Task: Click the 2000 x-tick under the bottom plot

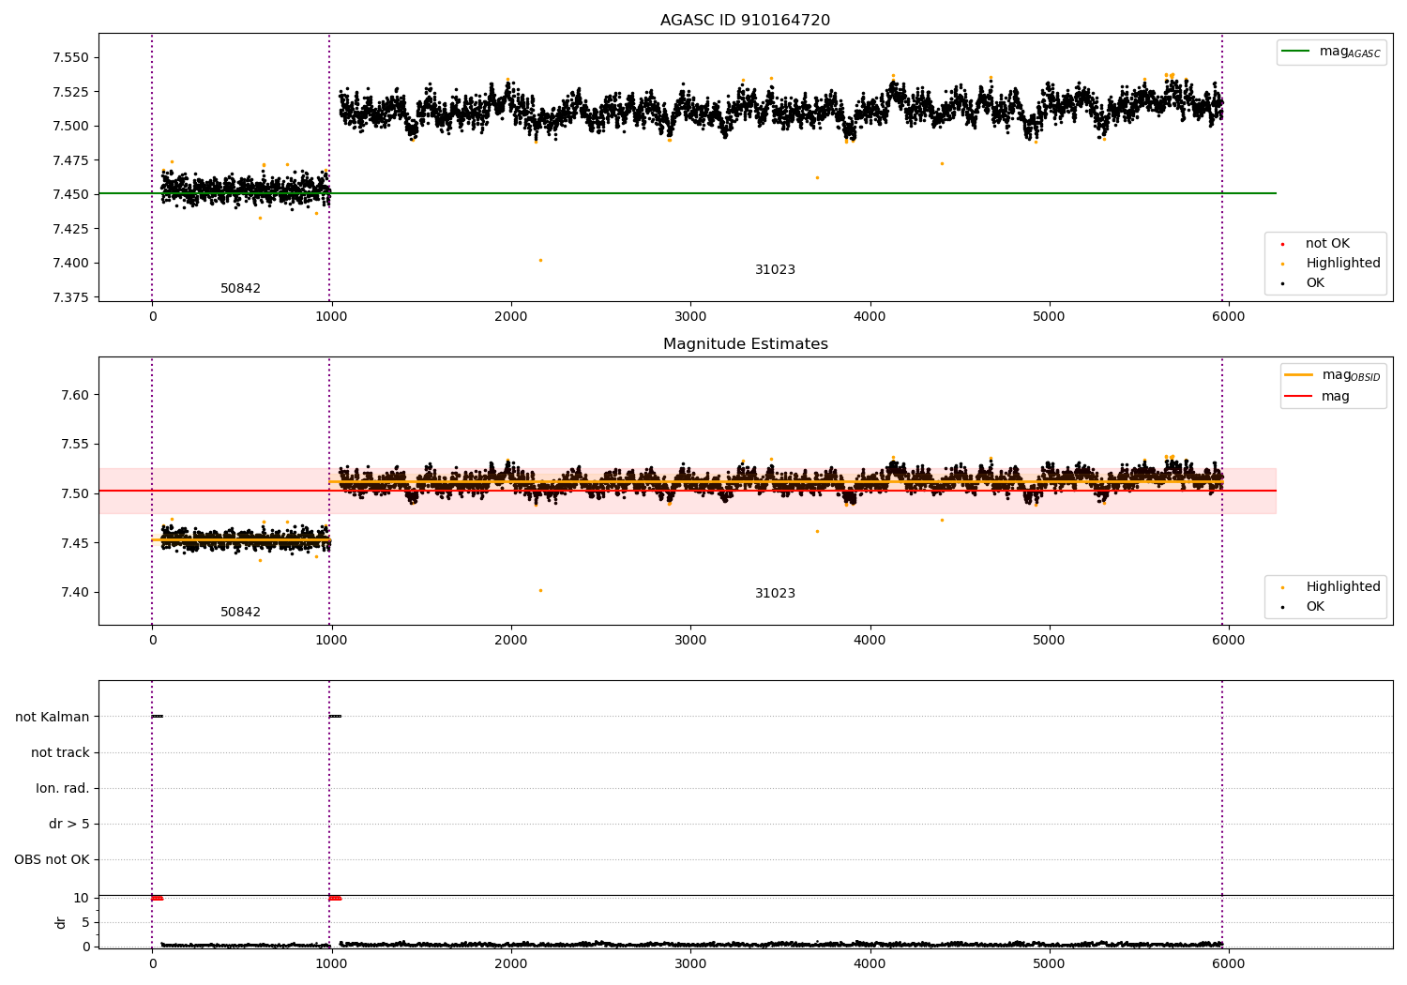Action: pos(511,963)
